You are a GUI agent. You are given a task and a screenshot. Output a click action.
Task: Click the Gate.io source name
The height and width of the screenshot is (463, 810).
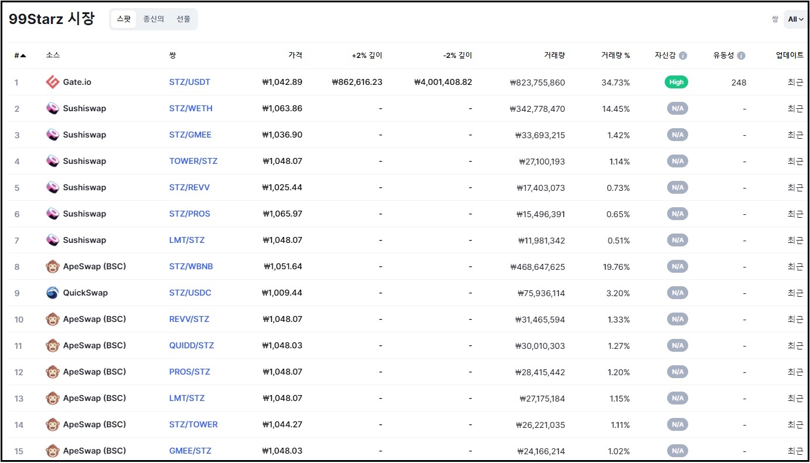pos(77,82)
